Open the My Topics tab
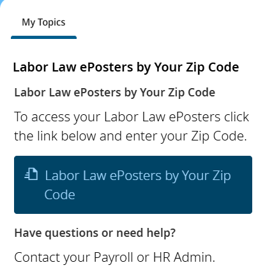Viewport: 265px width, 279px height. point(43,22)
